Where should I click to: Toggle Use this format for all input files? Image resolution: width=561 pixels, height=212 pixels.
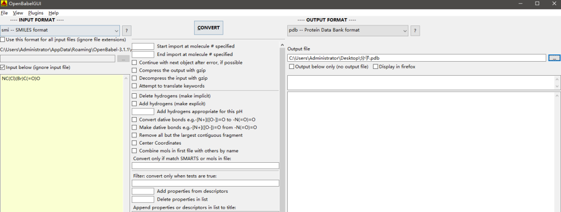click(x=3, y=39)
